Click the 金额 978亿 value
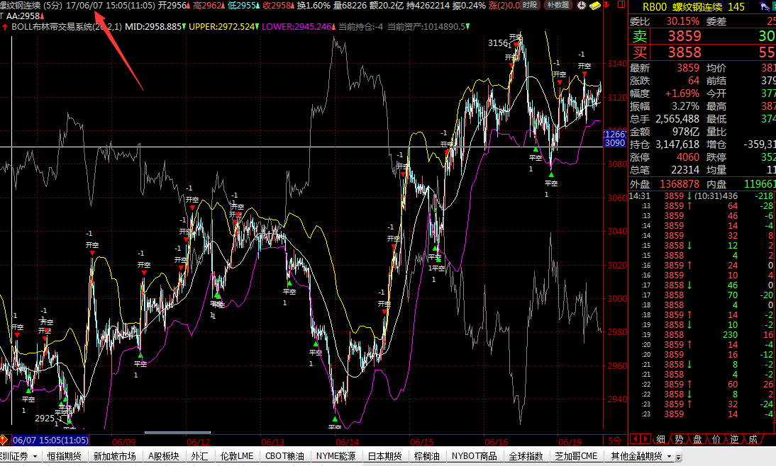 click(x=685, y=132)
